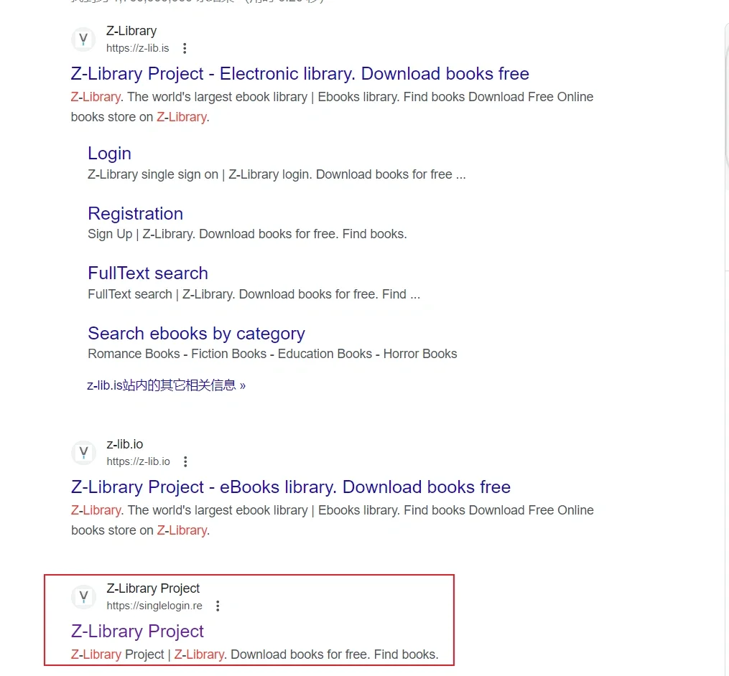Click the 'Romance Books - Fiction Books' description
The width and height of the screenshot is (729, 676).
click(272, 354)
